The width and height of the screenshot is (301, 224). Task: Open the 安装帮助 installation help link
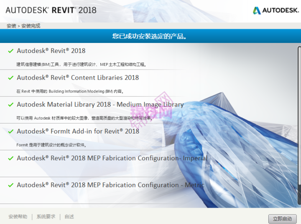[18, 217]
